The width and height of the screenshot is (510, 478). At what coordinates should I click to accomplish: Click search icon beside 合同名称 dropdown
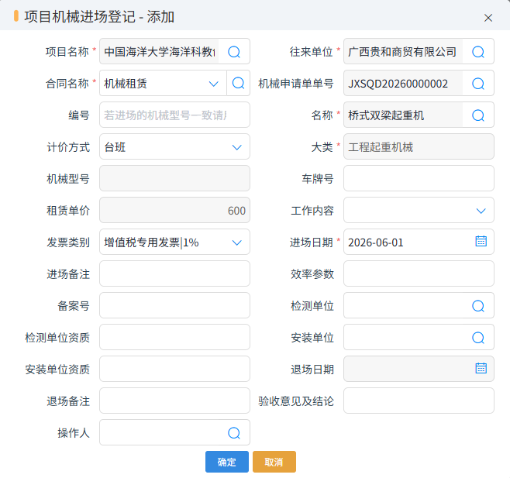(x=239, y=83)
